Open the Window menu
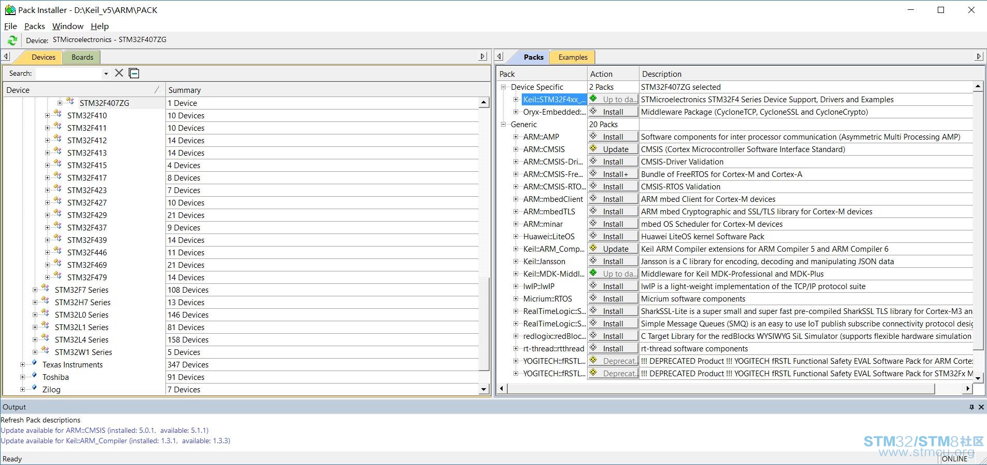Image resolution: width=987 pixels, height=465 pixels. pos(68,26)
